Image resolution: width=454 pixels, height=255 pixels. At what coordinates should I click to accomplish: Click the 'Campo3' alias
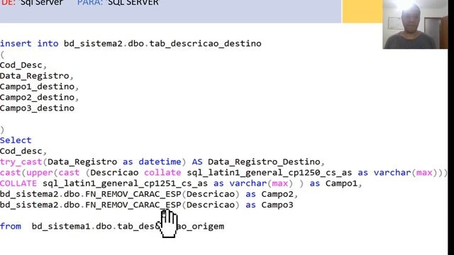(x=277, y=205)
